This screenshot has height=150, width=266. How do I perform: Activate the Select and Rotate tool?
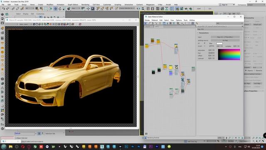click(x=60, y=9)
